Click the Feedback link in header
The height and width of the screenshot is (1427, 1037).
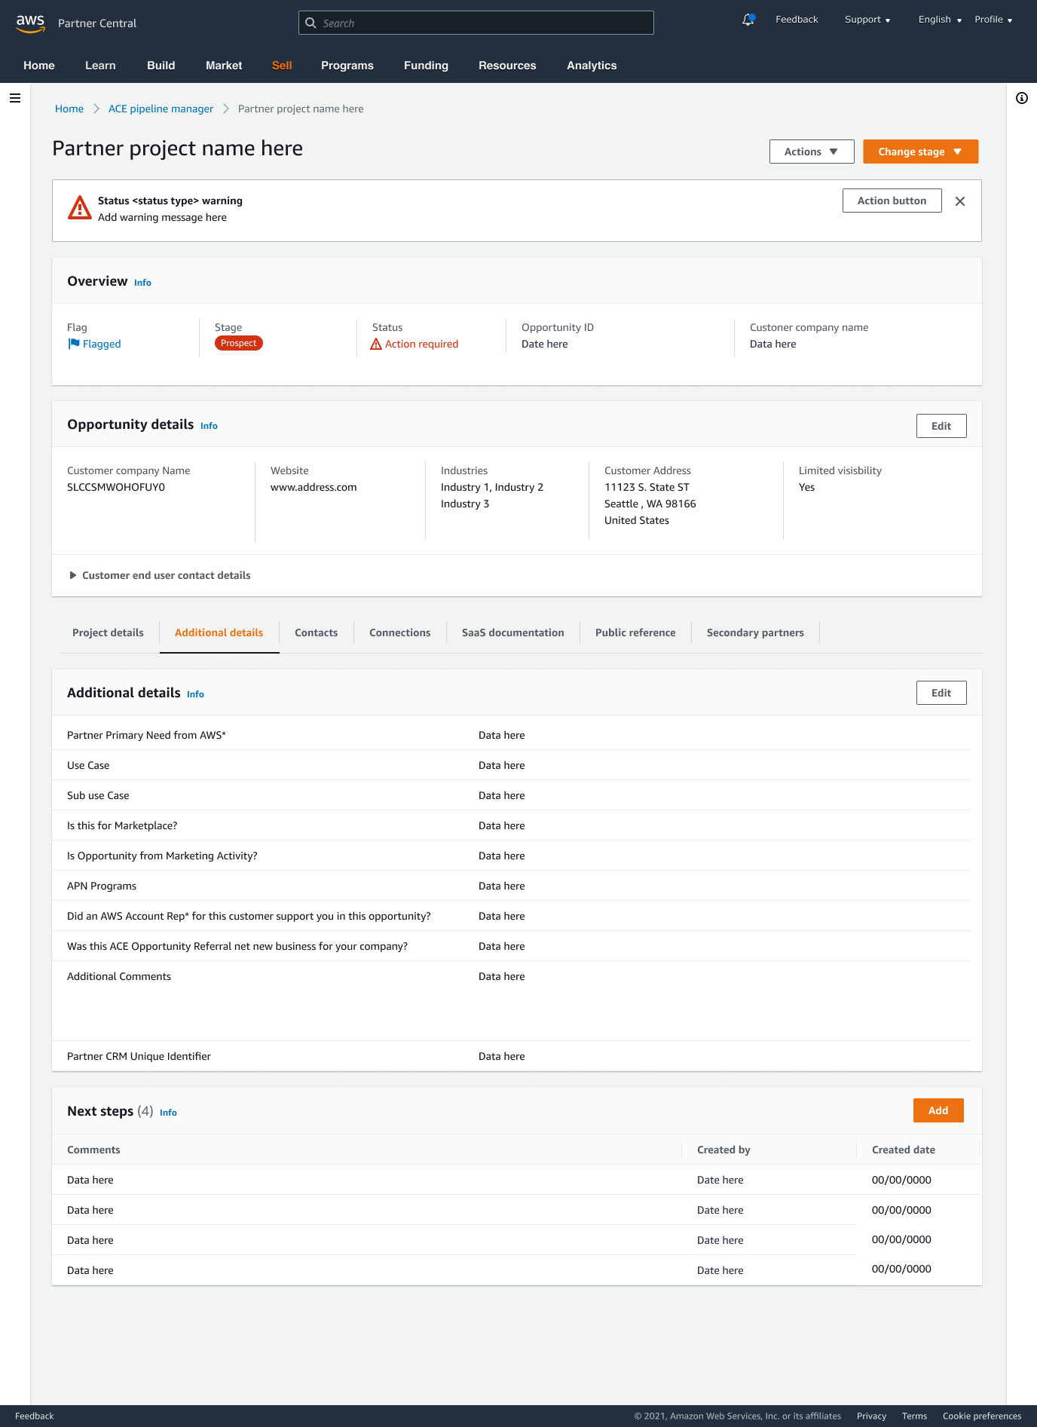point(797,20)
